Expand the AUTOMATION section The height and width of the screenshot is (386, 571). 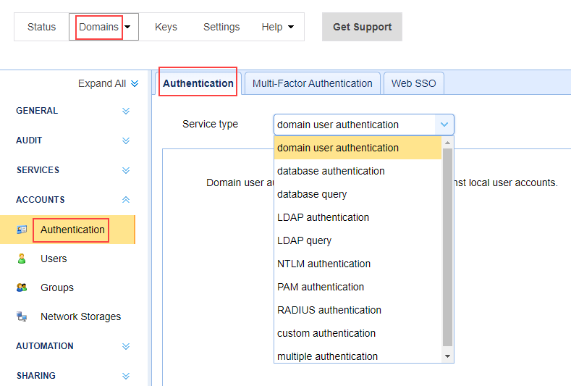coord(126,346)
